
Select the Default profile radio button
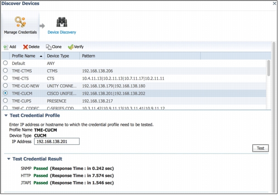6,63
